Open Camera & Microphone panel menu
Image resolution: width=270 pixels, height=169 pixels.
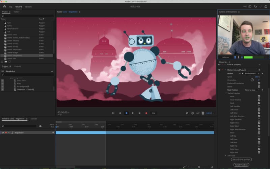pyautogui.click(x=239, y=12)
